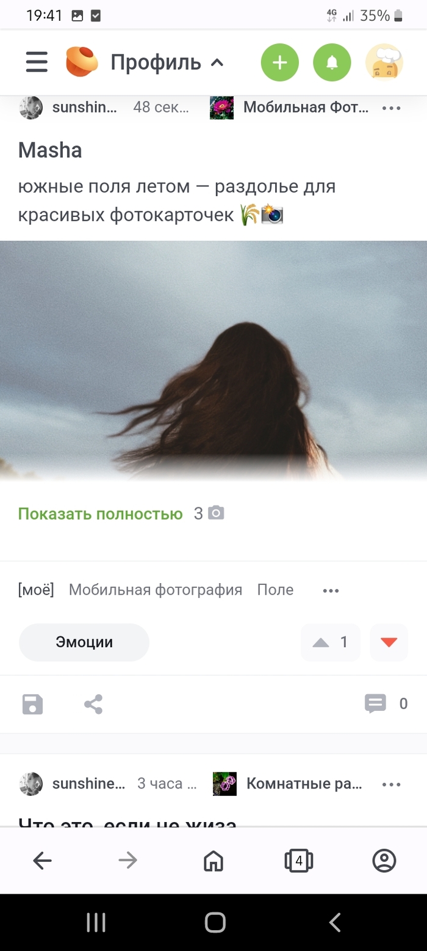Open notifications bell
This screenshot has width=427, height=951.
coord(332,62)
